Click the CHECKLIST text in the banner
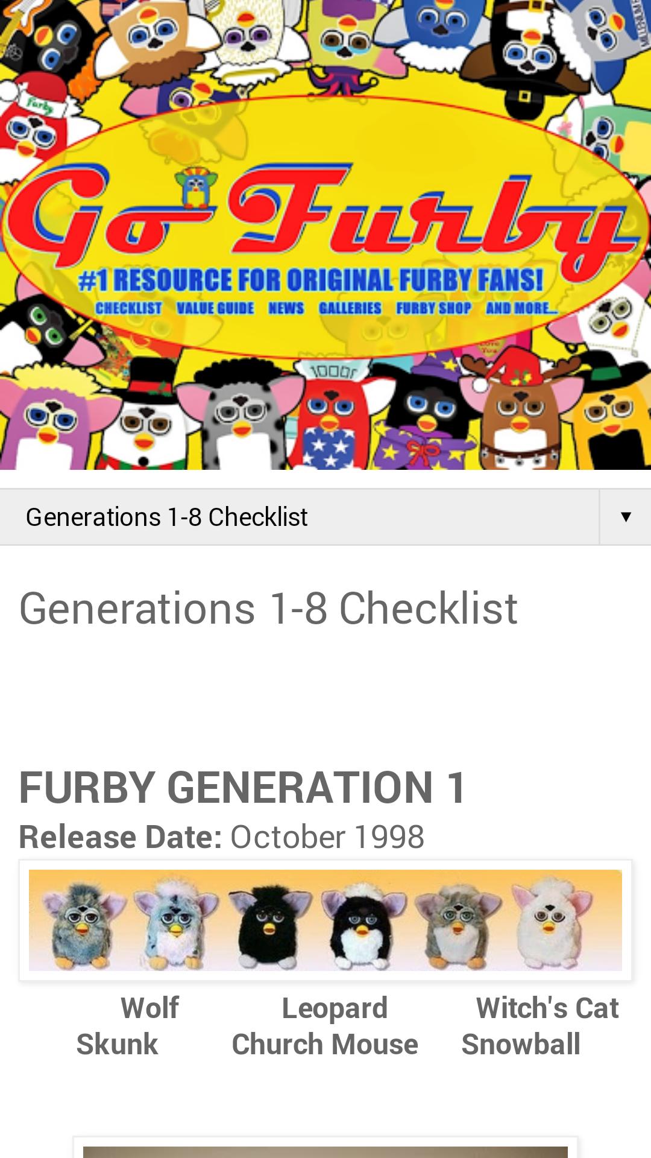 pyautogui.click(x=129, y=308)
